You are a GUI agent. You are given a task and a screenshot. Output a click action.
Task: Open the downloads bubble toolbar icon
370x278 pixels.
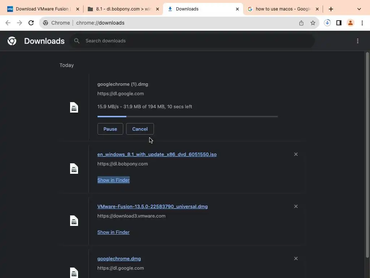tap(327, 23)
